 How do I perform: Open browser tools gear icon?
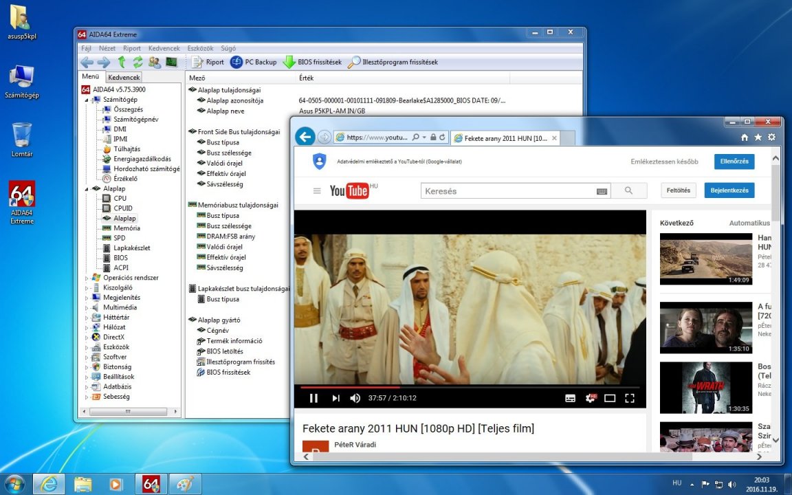[x=771, y=137]
